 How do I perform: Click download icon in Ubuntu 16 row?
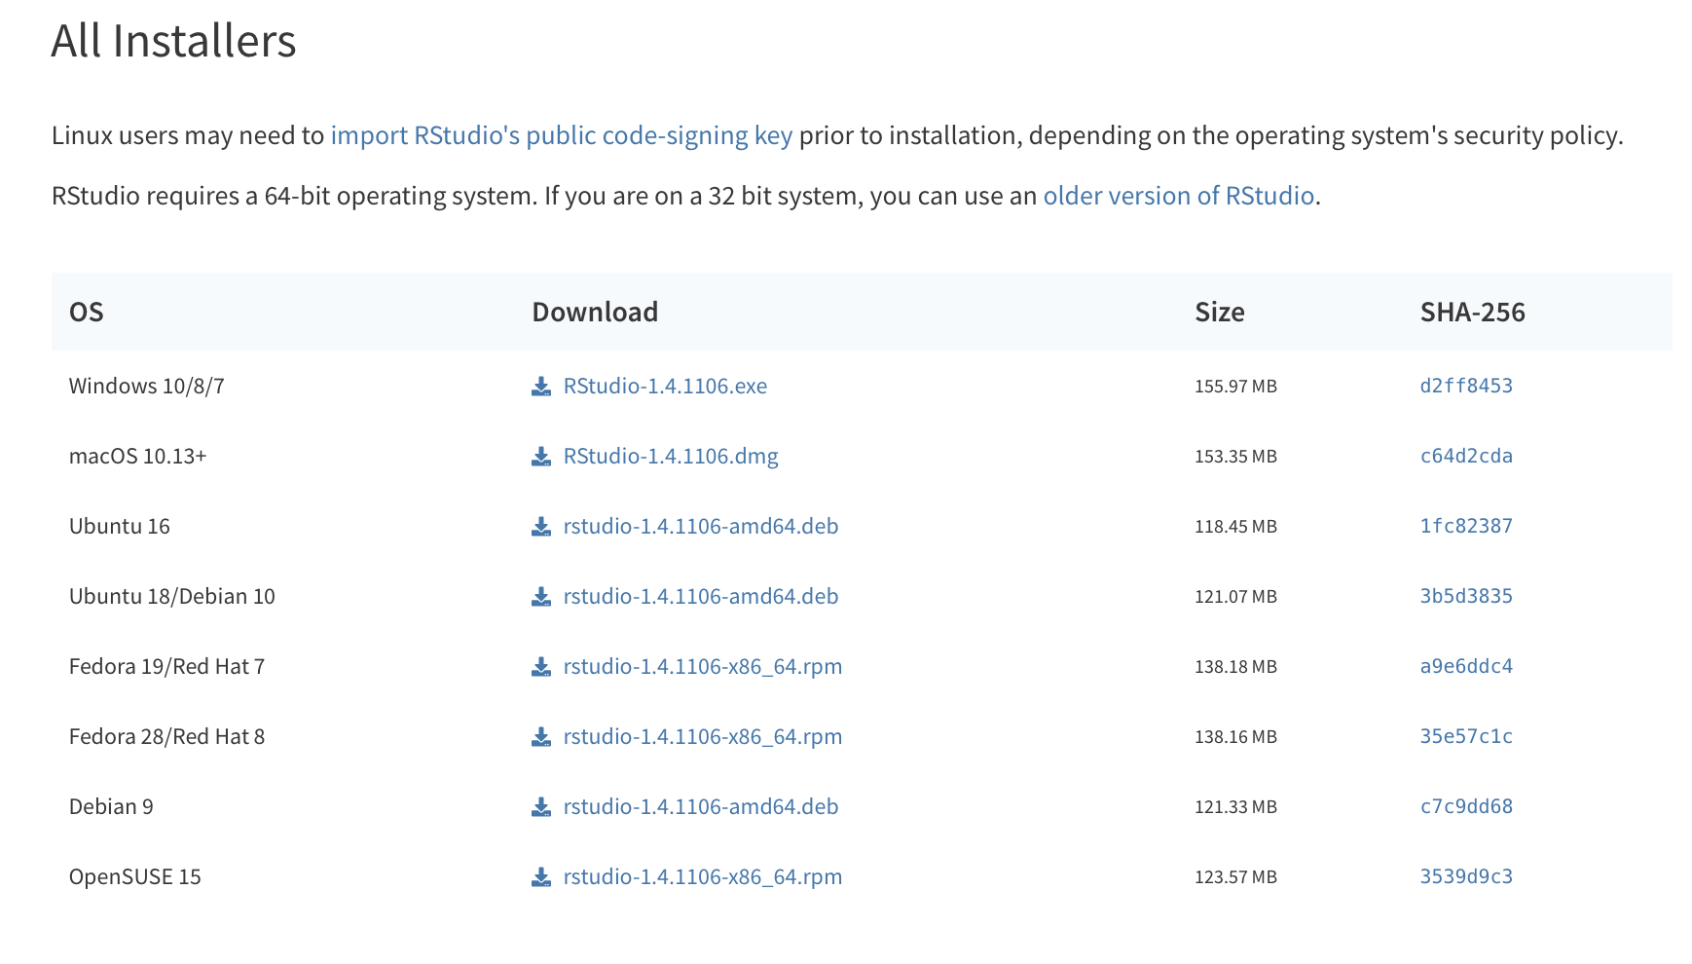[541, 527]
